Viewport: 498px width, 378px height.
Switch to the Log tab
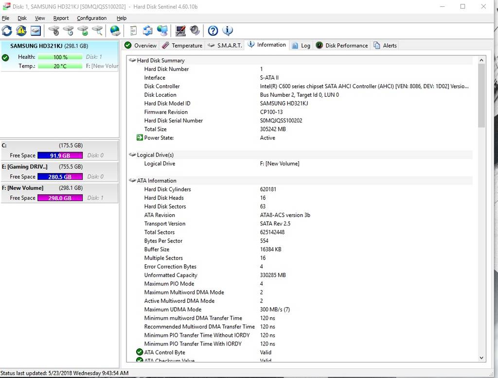pos(301,45)
